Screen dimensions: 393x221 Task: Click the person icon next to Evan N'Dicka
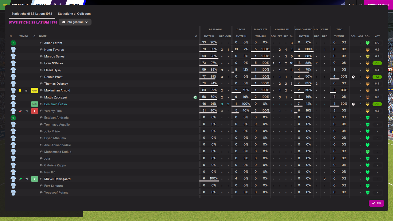point(41,63)
